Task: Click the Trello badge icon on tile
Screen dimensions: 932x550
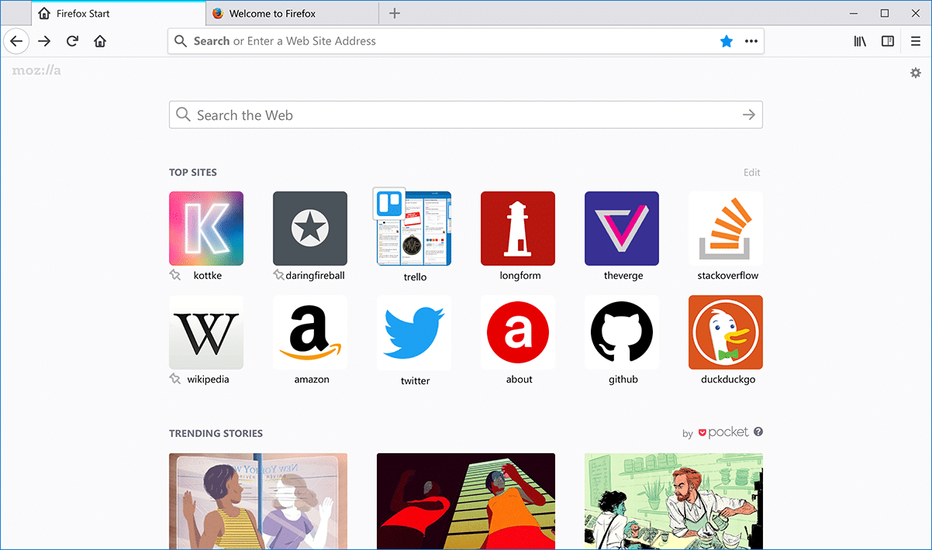Action: 388,204
